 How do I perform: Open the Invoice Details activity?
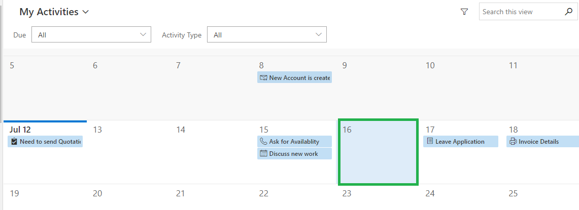[x=542, y=142]
